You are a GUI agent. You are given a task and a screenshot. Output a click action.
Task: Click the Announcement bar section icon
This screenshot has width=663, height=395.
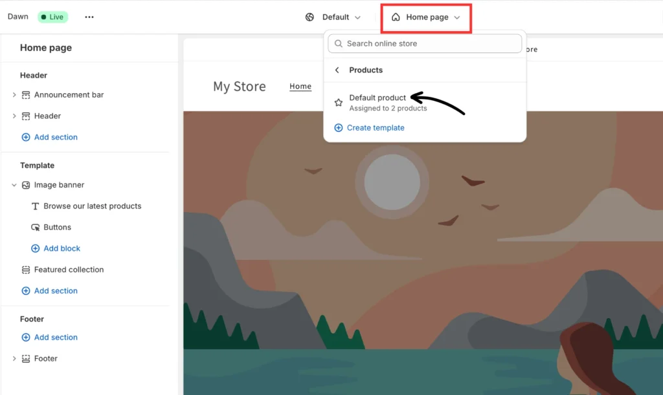[x=26, y=95]
